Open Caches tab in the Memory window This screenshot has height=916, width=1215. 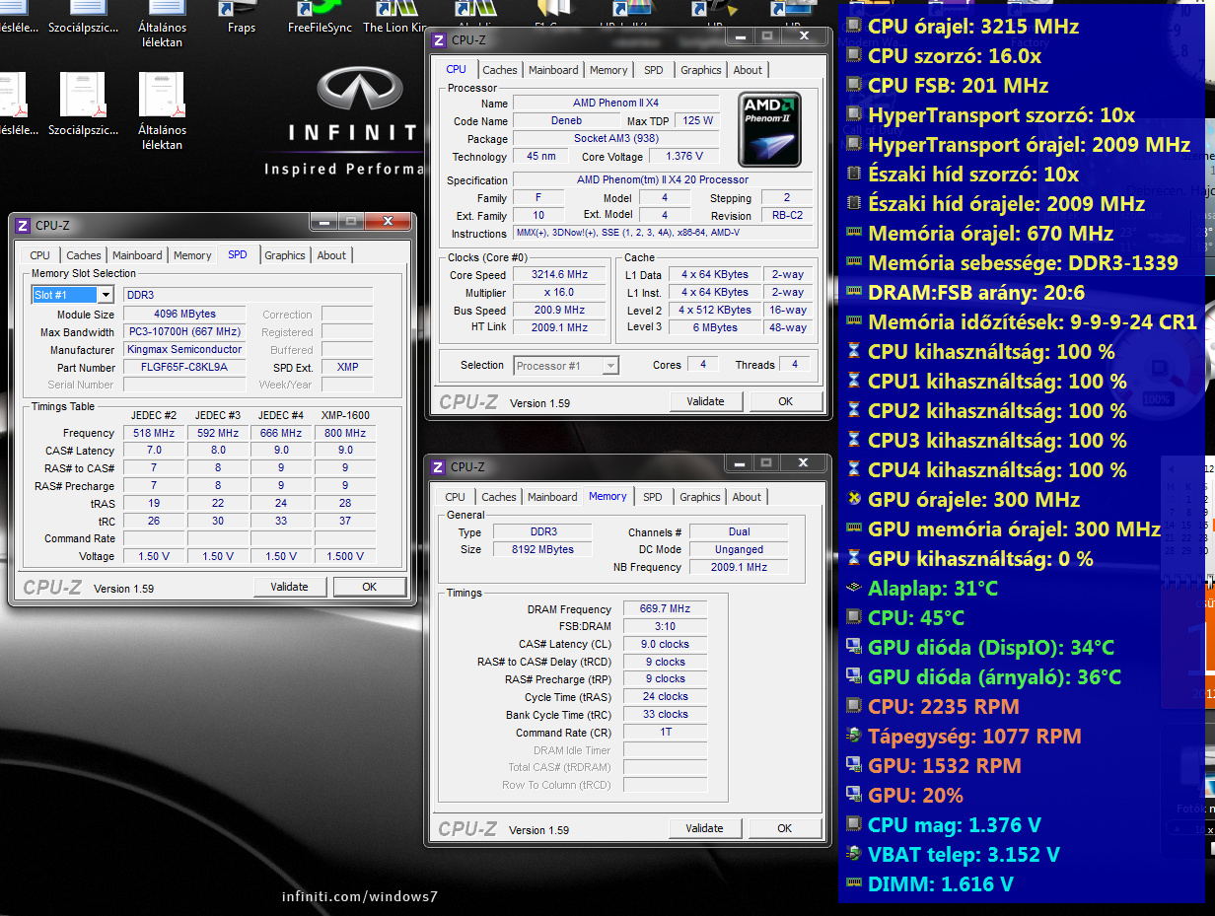[x=499, y=497]
